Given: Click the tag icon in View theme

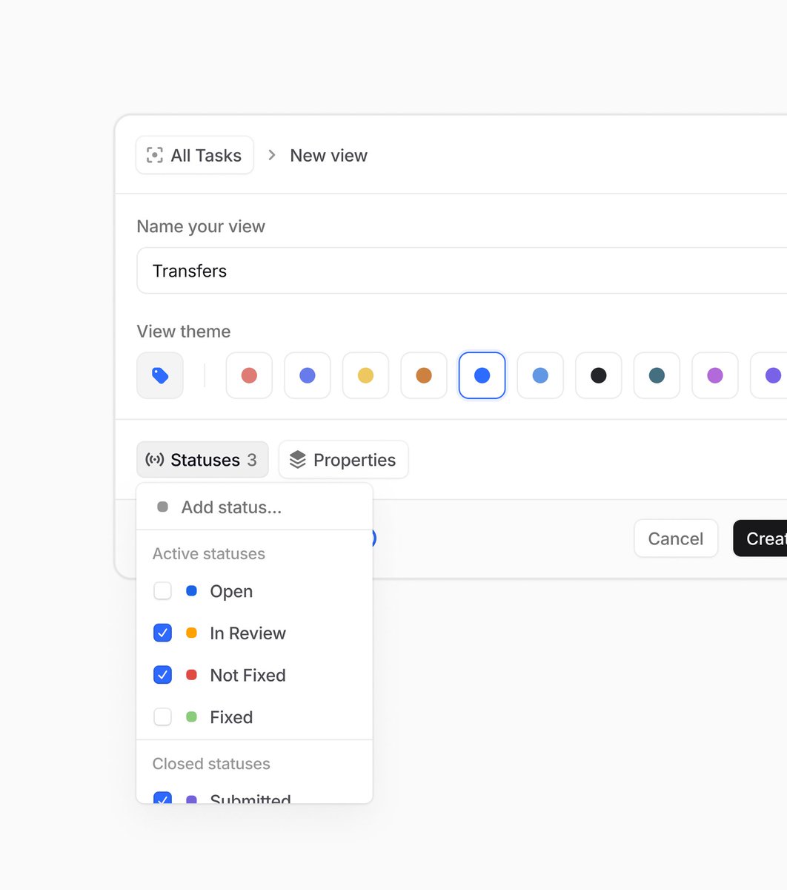Looking at the screenshot, I should (160, 375).
